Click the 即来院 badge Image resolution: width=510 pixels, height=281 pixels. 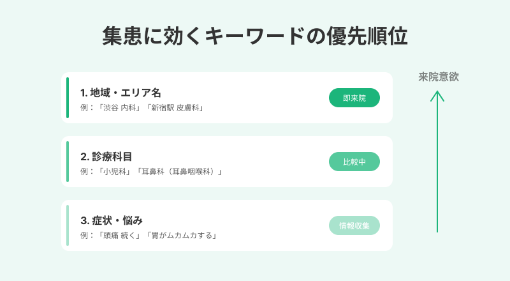(x=354, y=98)
